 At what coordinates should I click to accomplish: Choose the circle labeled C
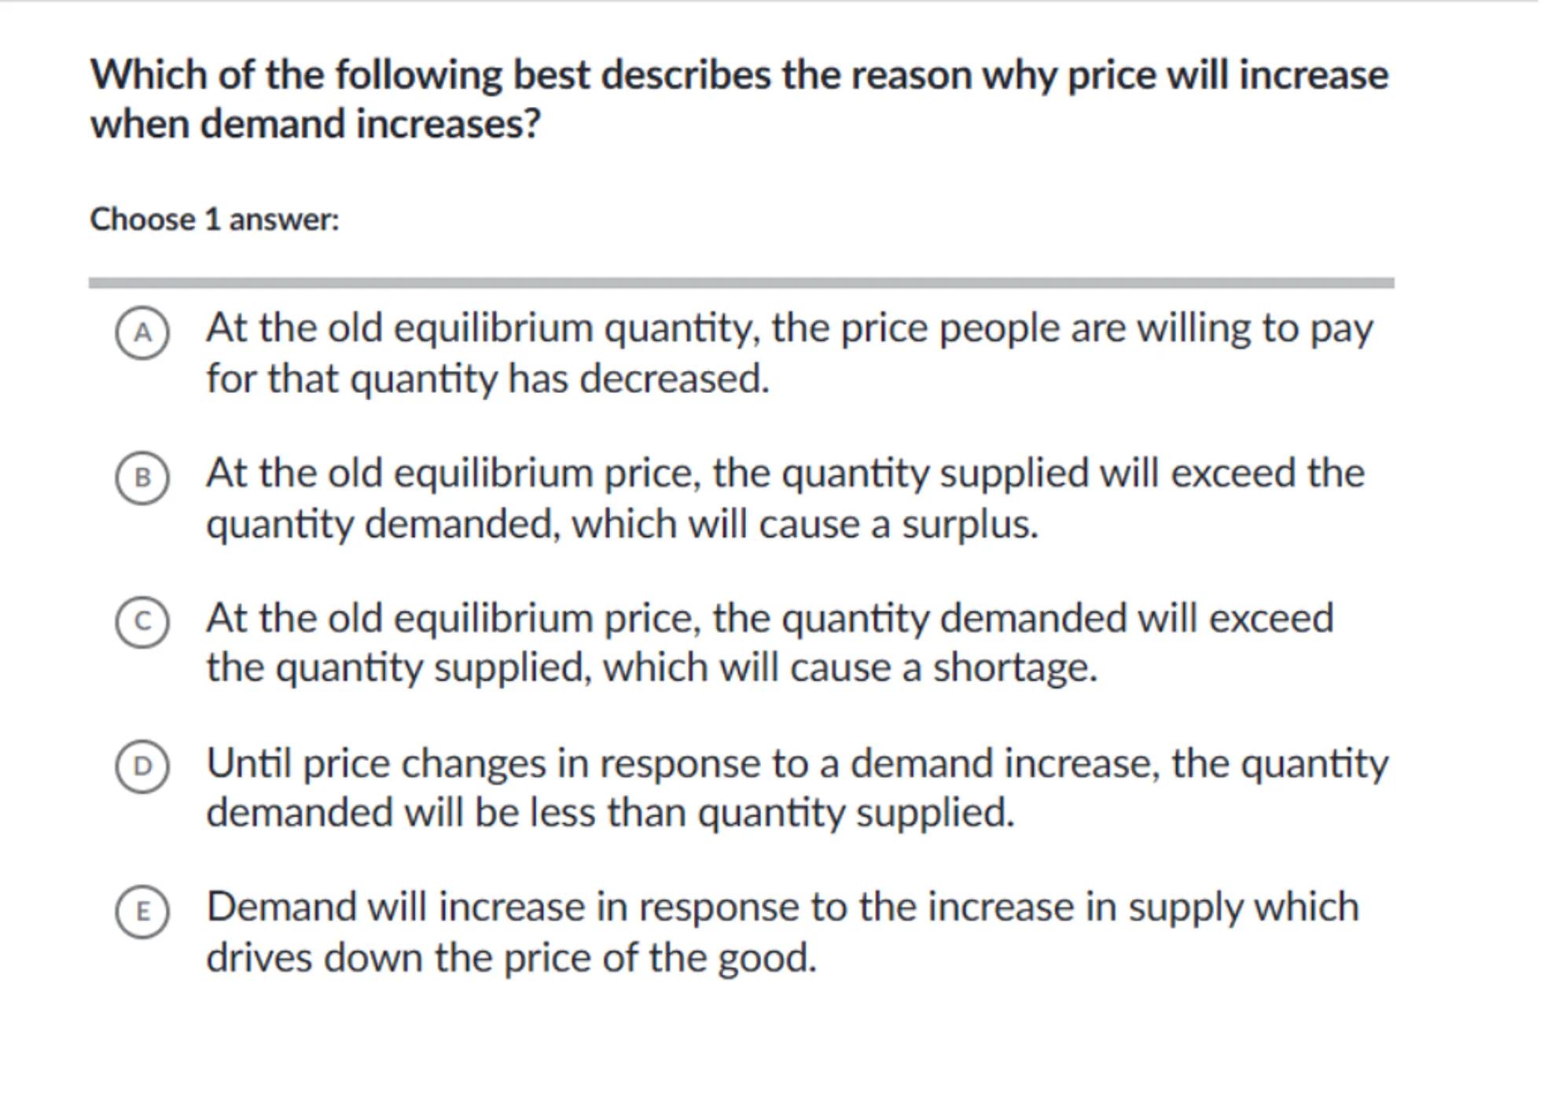[x=142, y=622]
